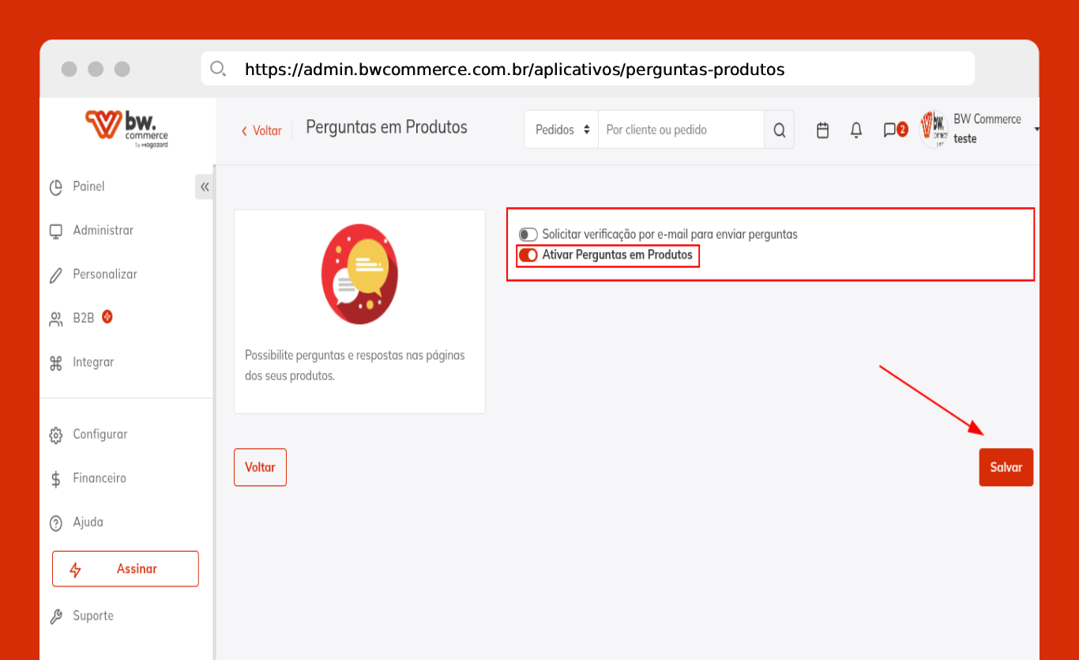
Task: Click the BW Commerce profile avatar
Action: click(934, 129)
